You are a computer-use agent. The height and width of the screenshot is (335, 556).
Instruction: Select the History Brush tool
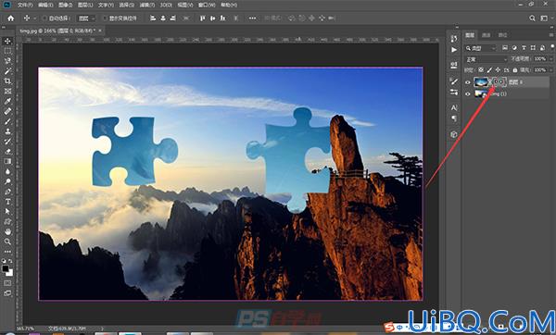pyautogui.click(x=7, y=142)
